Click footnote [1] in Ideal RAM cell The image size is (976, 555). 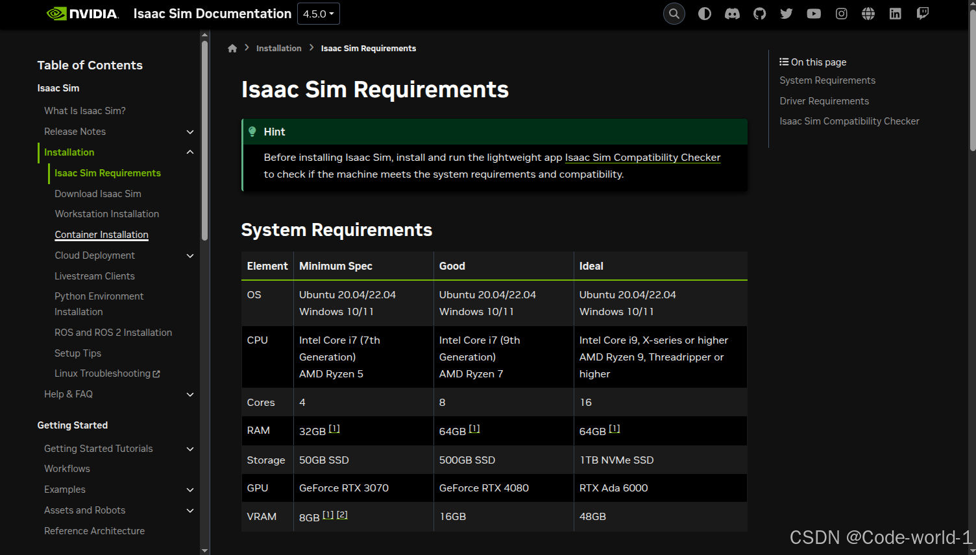pos(615,429)
